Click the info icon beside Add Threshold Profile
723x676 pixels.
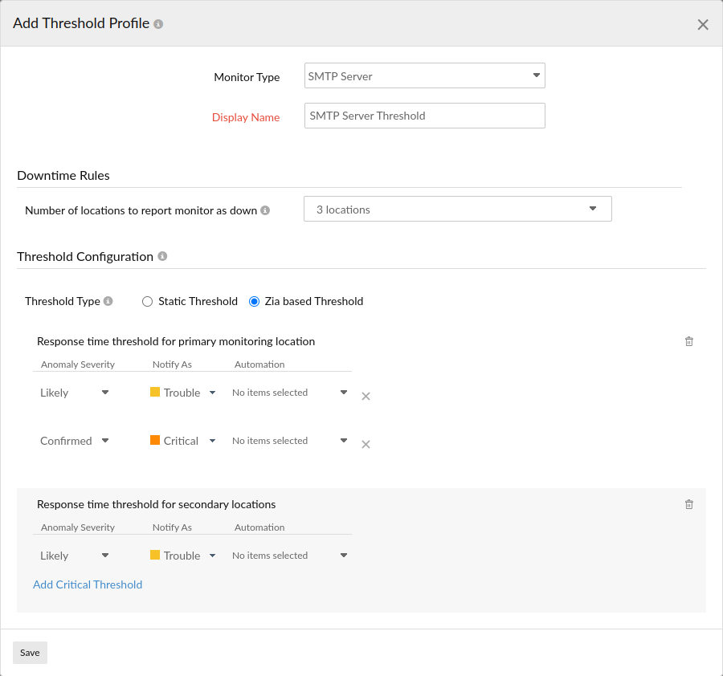(157, 23)
